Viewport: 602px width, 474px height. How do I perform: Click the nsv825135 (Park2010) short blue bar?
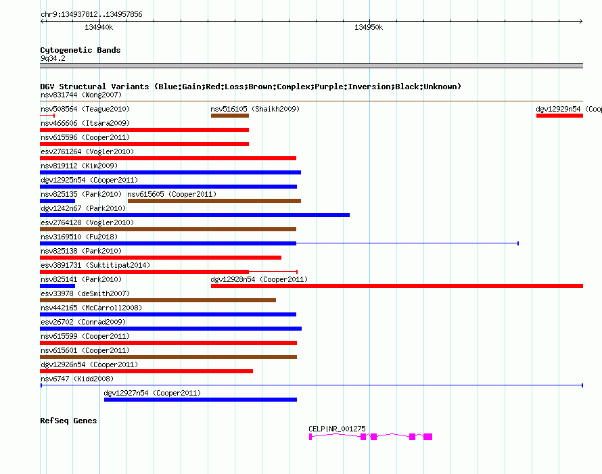pos(57,201)
